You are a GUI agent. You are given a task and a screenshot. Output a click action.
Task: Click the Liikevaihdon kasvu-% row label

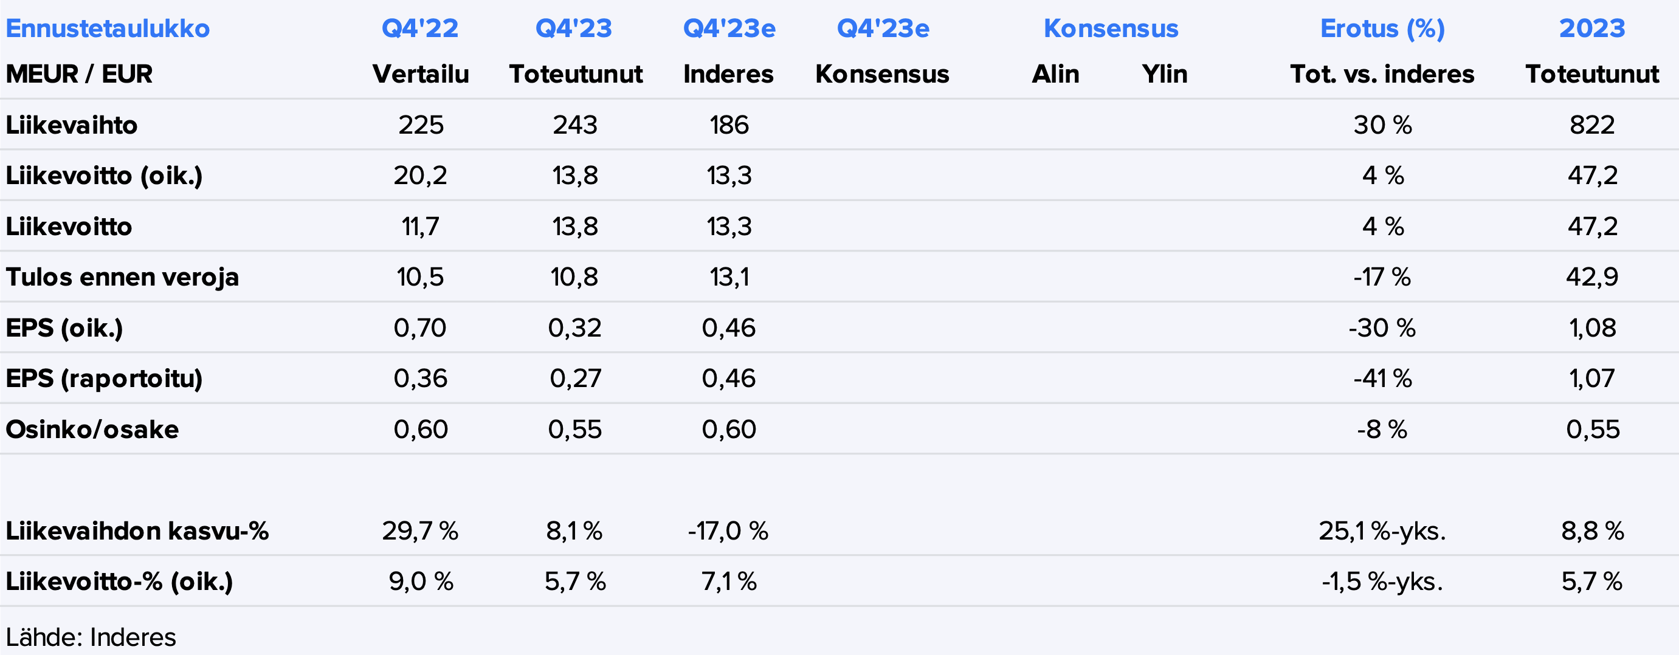pyautogui.click(x=137, y=530)
